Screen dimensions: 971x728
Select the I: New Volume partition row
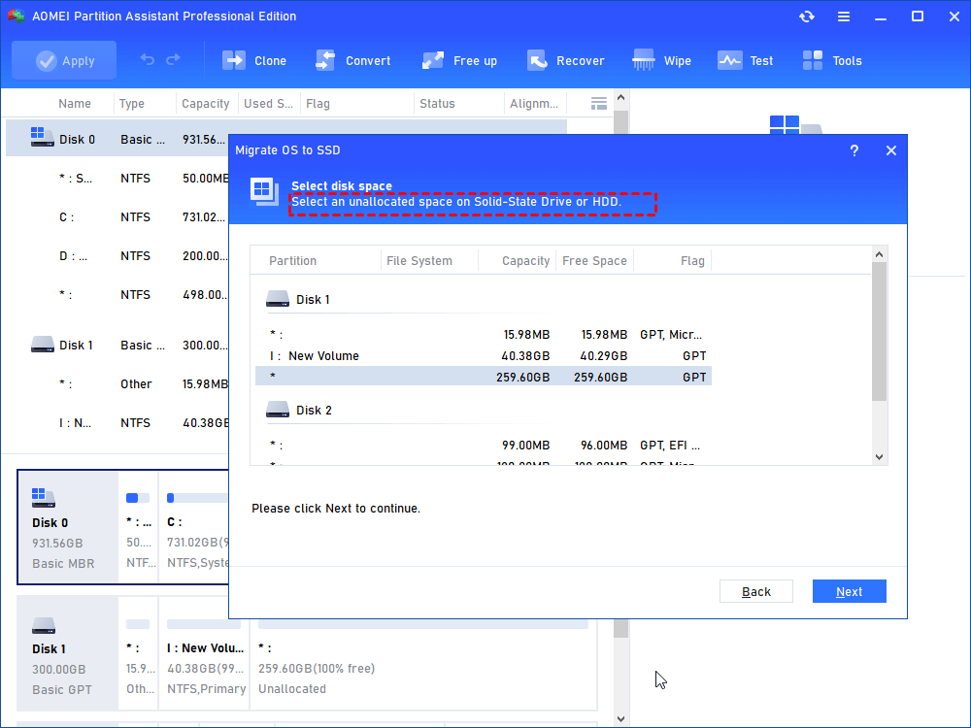(483, 355)
